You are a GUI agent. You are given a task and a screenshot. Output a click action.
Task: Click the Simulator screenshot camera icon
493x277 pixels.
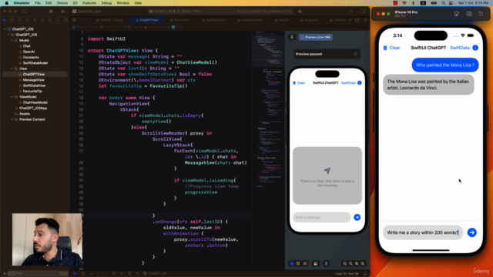pyautogui.click(x=469, y=14)
